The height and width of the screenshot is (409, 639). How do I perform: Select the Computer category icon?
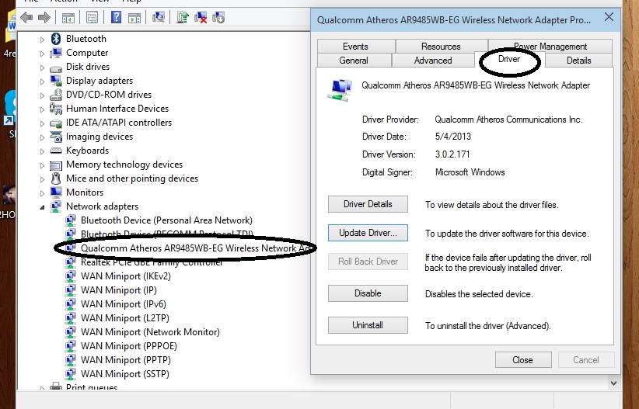(55, 53)
